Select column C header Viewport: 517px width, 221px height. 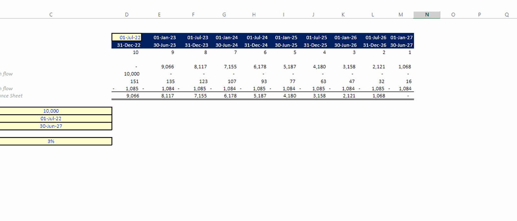coord(51,15)
